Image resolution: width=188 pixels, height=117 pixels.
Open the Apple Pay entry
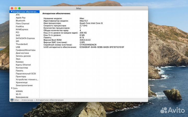tap(21, 18)
